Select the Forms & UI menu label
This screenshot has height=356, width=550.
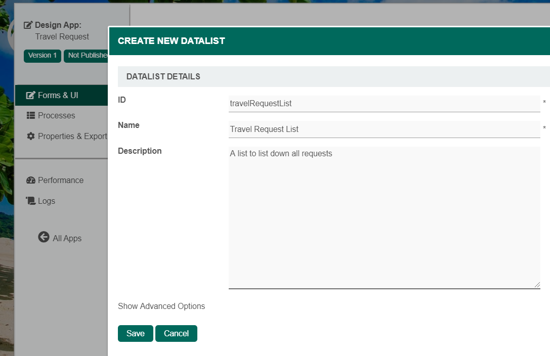pos(58,95)
